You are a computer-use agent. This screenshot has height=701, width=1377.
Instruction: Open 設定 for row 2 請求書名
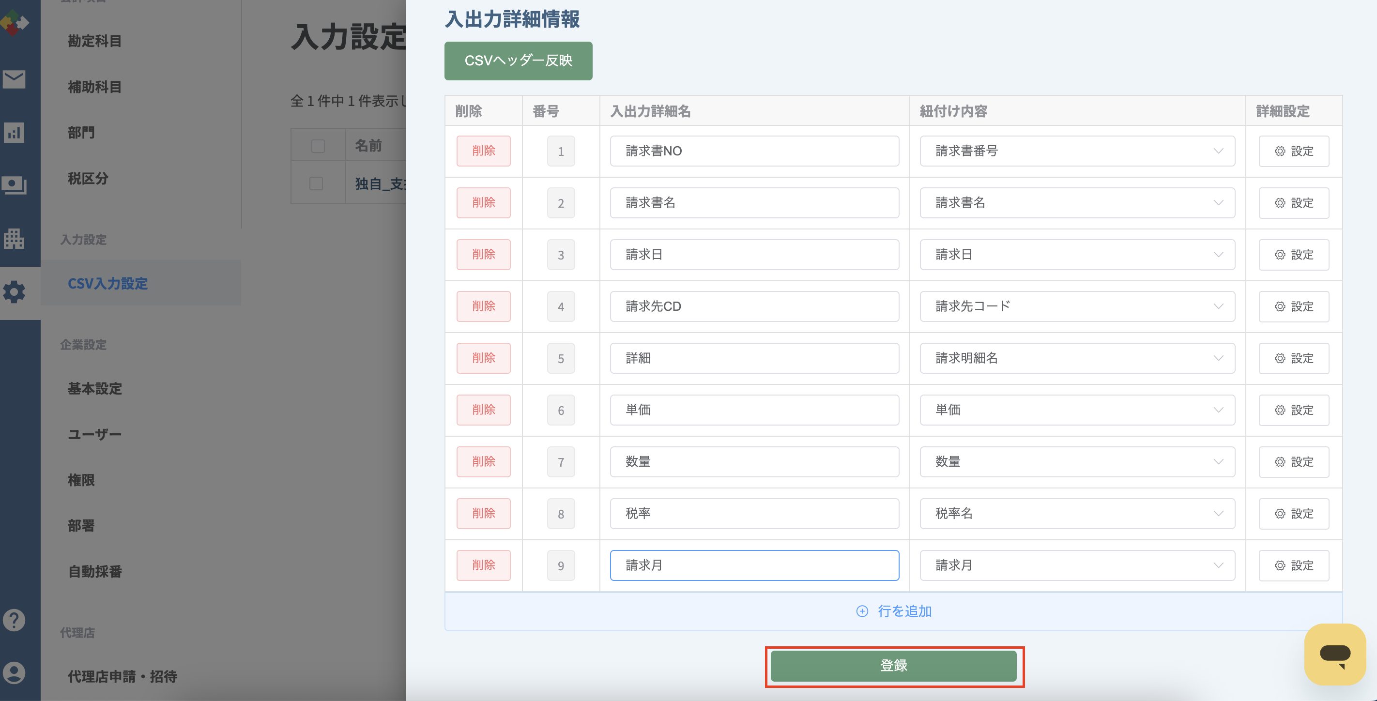pos(1294,203)
